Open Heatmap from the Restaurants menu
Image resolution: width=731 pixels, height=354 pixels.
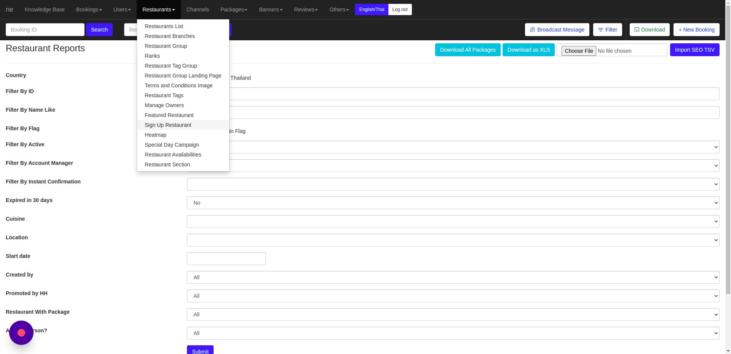pyautogui.click(x=155, y=135)
